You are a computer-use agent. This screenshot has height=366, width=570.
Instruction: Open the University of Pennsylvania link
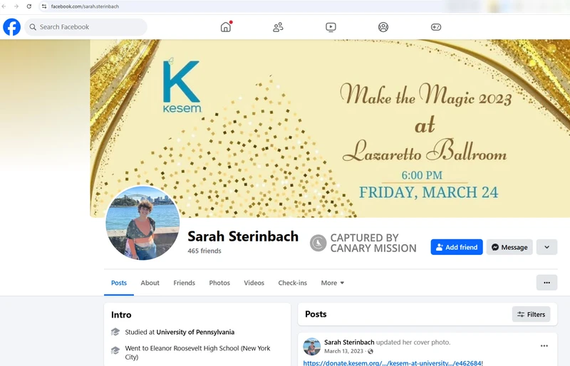point(195,332)
